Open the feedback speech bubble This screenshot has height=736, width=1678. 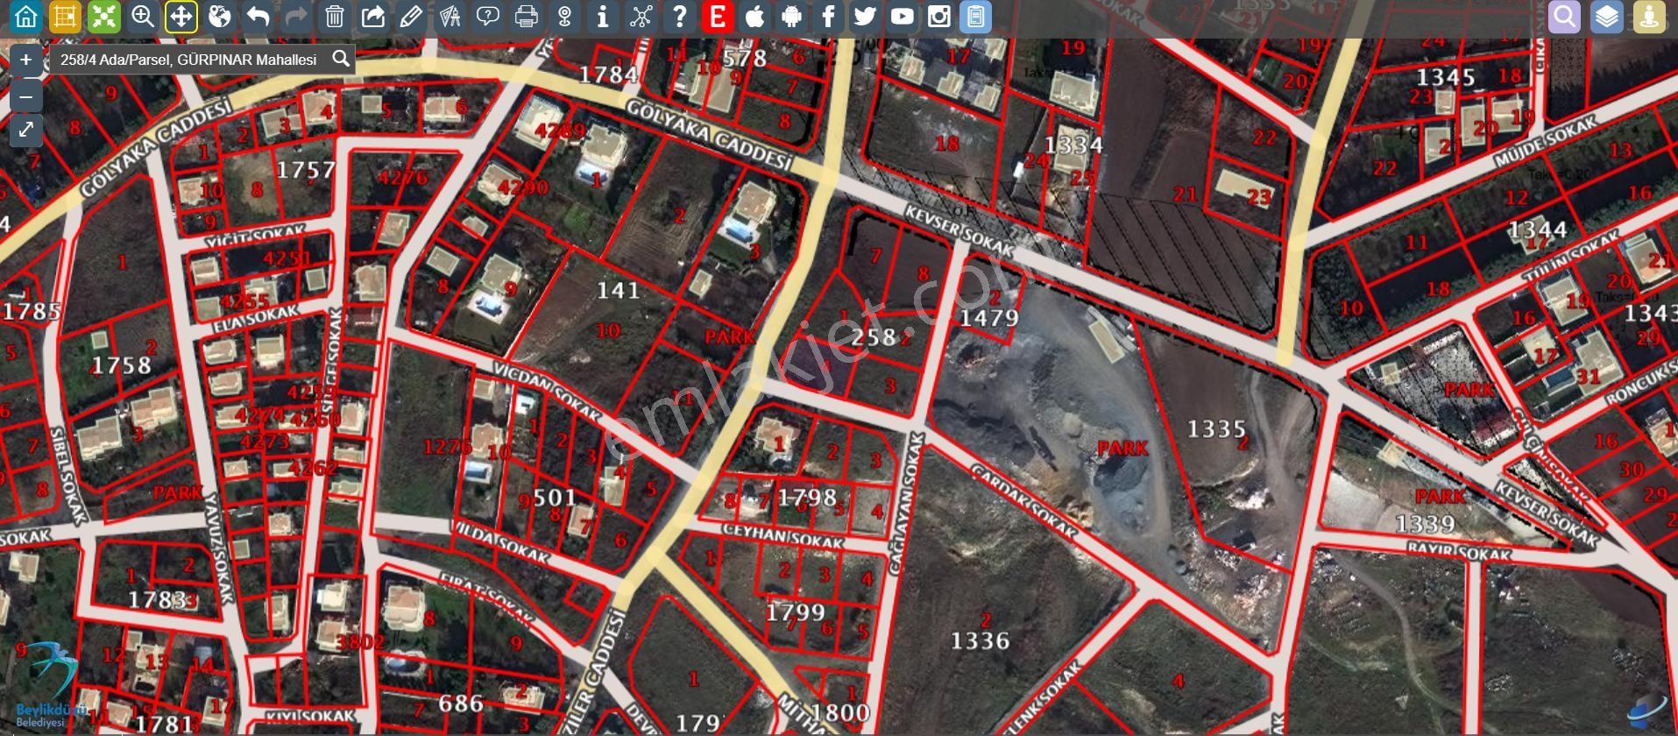pos(488,17)
